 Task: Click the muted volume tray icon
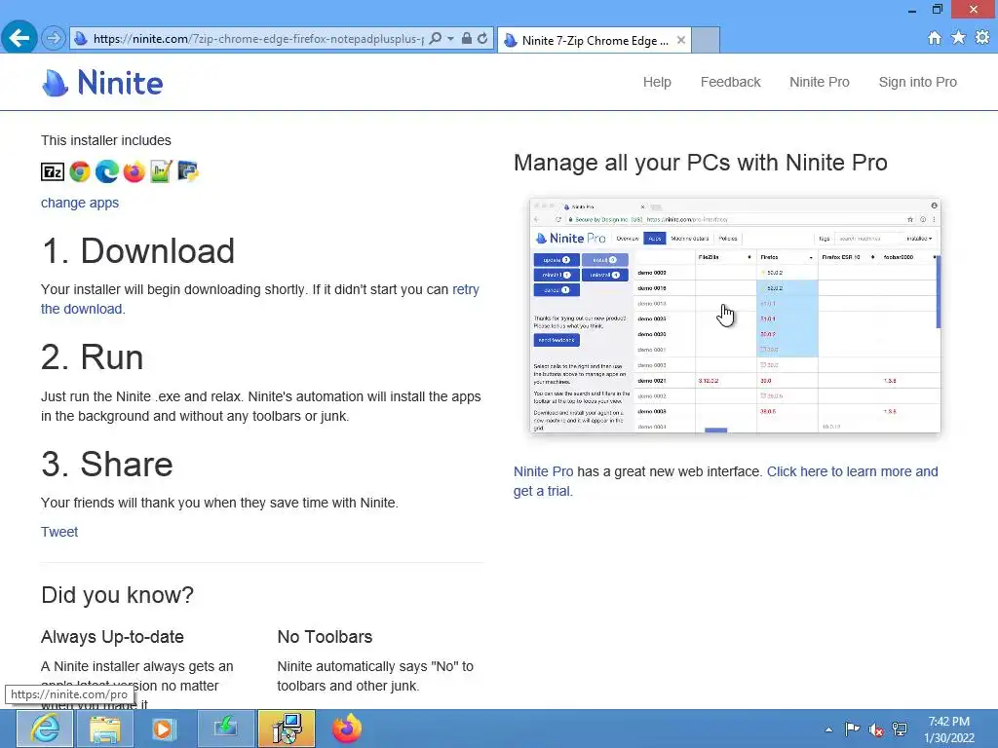(876, 729)
